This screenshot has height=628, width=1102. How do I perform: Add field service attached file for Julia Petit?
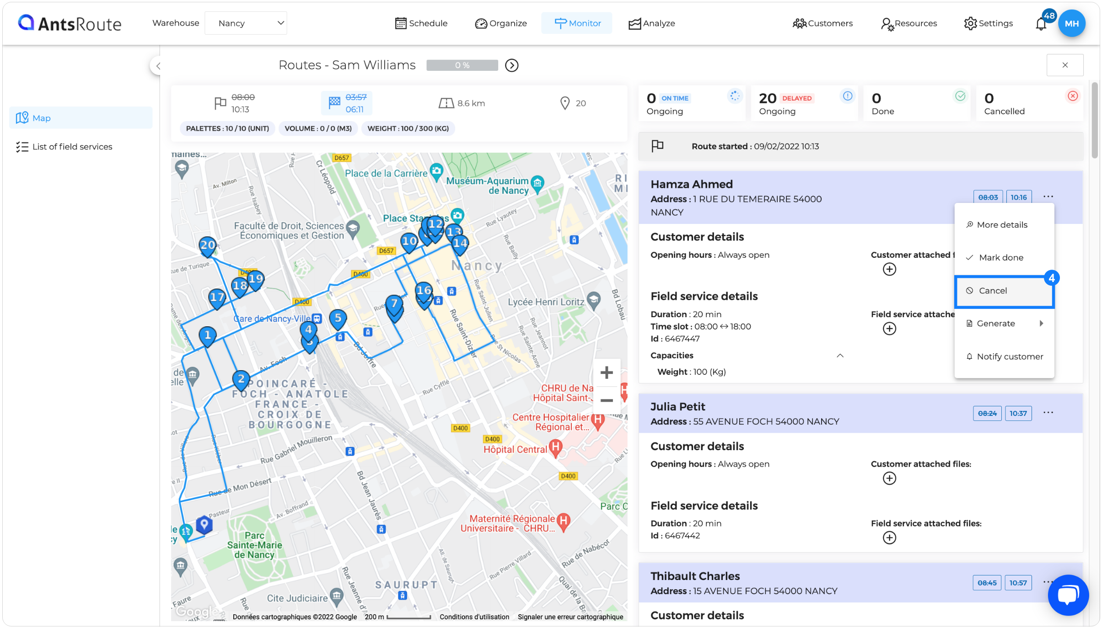pyautogui.click(x=889, y=538)
